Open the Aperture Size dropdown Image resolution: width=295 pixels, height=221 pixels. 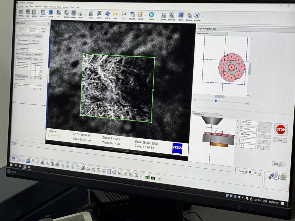[x=28, y=35]
